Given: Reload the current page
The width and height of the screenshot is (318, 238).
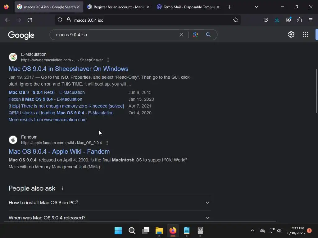Looking at the screenshot, I should coord(30,20).
